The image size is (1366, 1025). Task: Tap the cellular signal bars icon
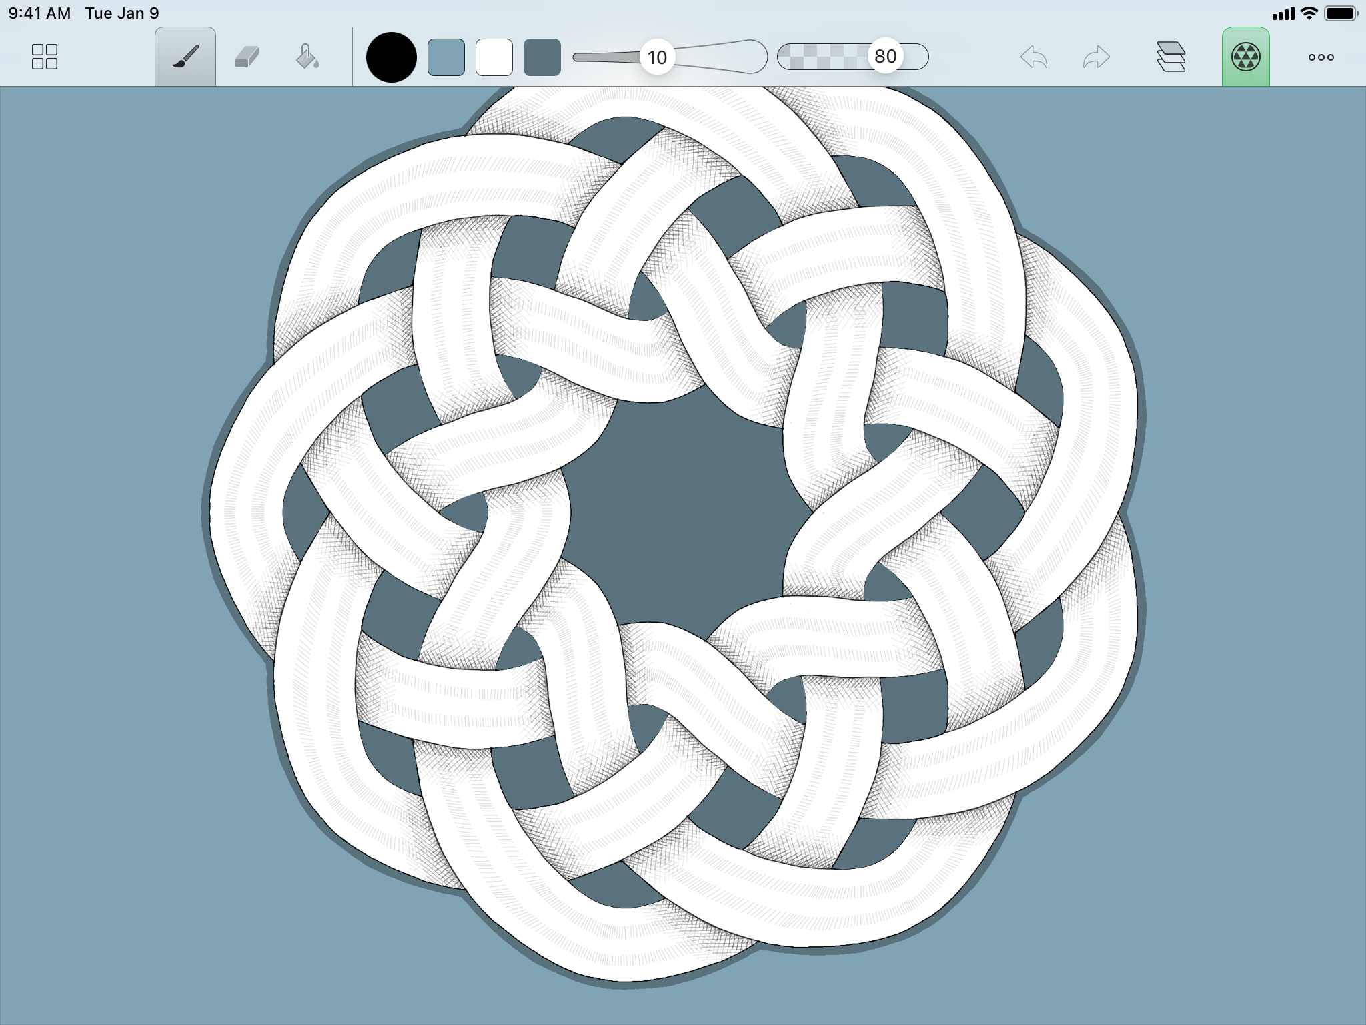(1283, 13)
